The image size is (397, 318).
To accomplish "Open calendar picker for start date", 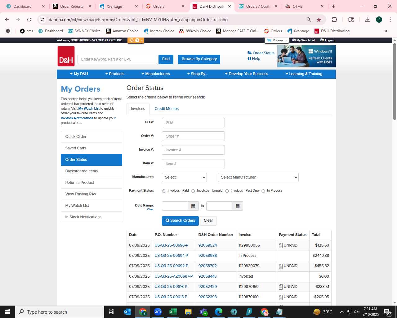I will pyautogui.click(x=193, y=206).
